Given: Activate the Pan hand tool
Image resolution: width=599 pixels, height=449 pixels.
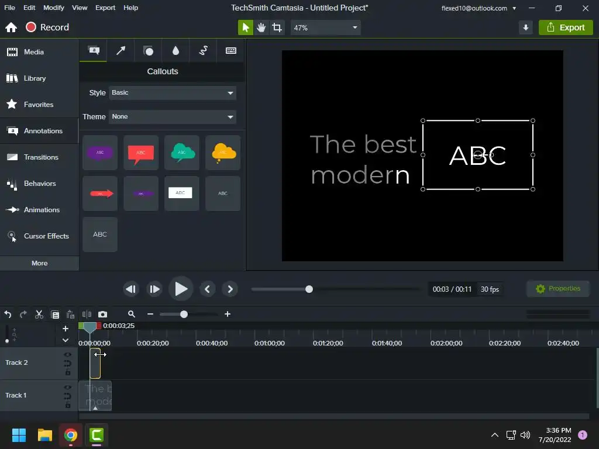Looking at the screenshot, I should click(261, 27).
